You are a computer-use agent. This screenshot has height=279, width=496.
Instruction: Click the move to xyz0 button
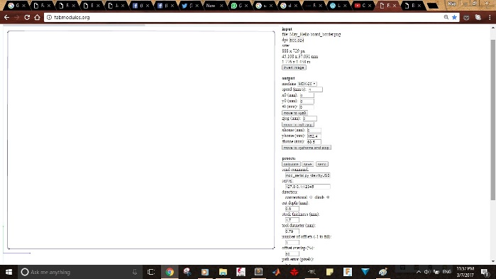[x=294, y=113]
